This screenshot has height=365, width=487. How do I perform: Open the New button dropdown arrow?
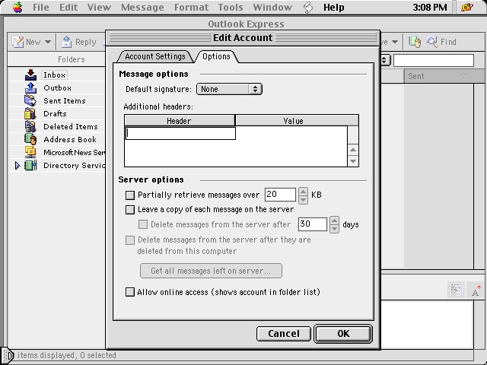[47, 42]
